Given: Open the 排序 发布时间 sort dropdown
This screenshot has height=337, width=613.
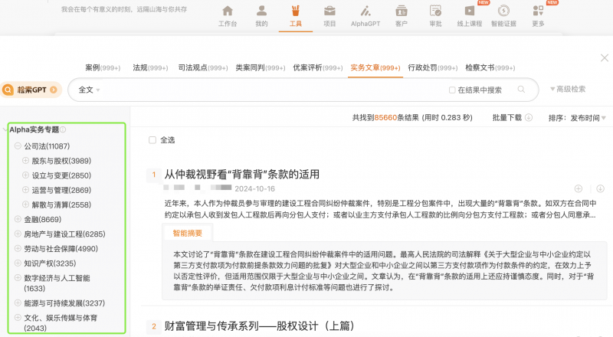Looking at the screenshot, I should coord(577,118).
